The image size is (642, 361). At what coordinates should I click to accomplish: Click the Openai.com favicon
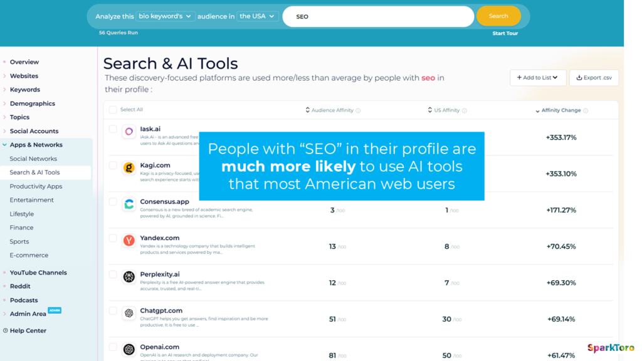128,350
